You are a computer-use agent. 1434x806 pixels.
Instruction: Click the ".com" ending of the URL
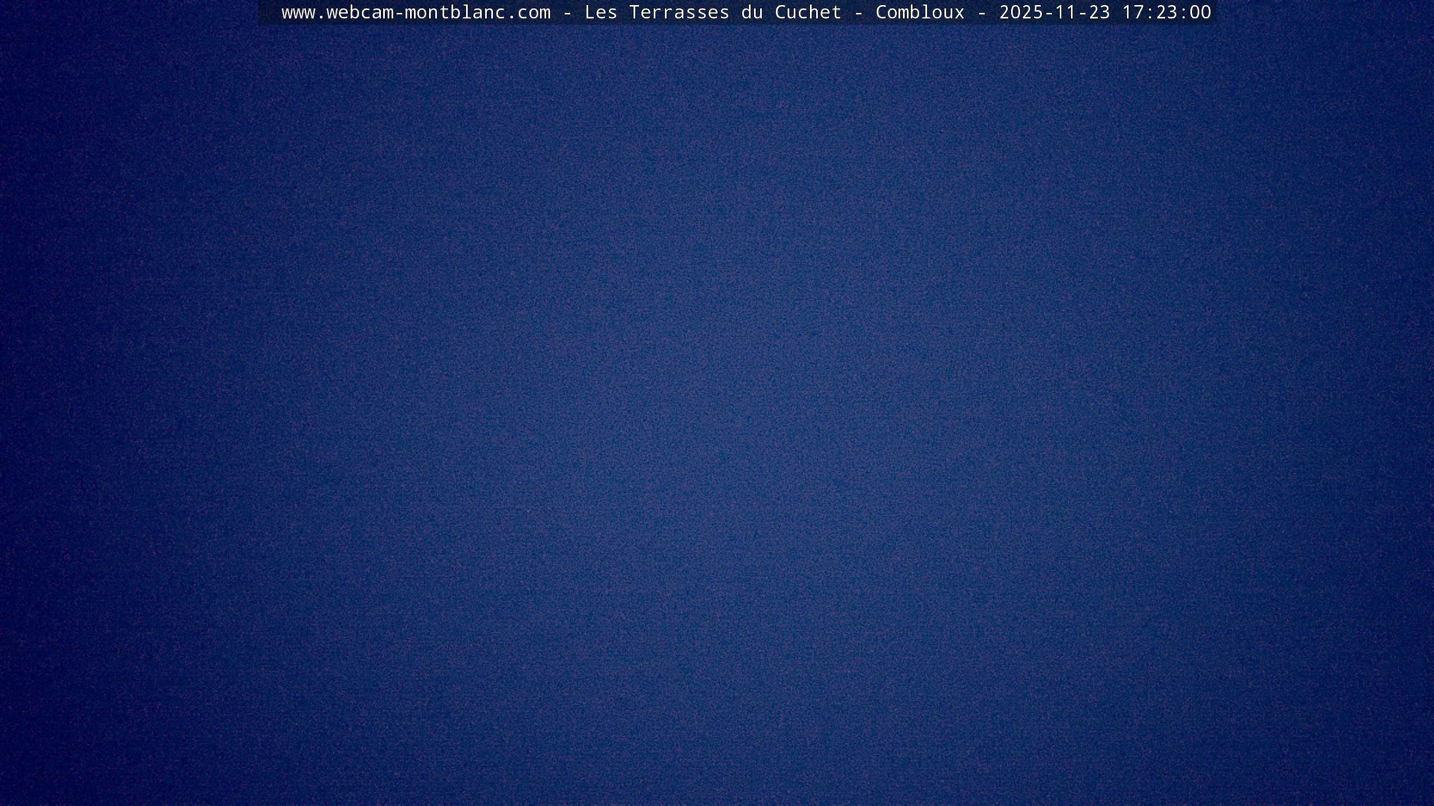tap(528, 12)
